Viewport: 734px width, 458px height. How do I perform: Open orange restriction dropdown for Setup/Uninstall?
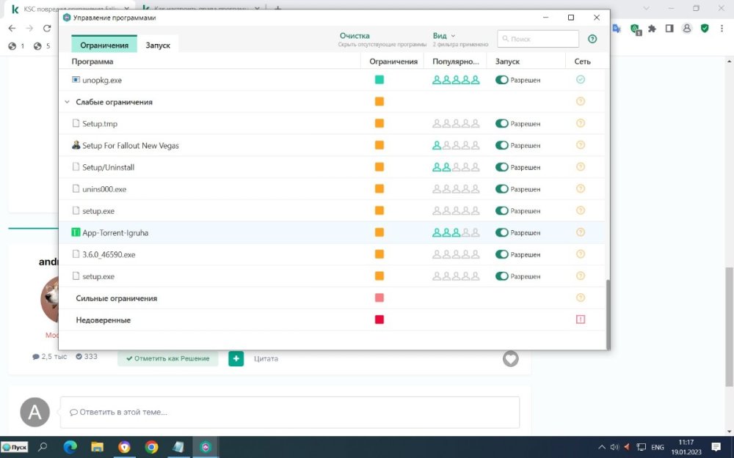click(379, 168)
